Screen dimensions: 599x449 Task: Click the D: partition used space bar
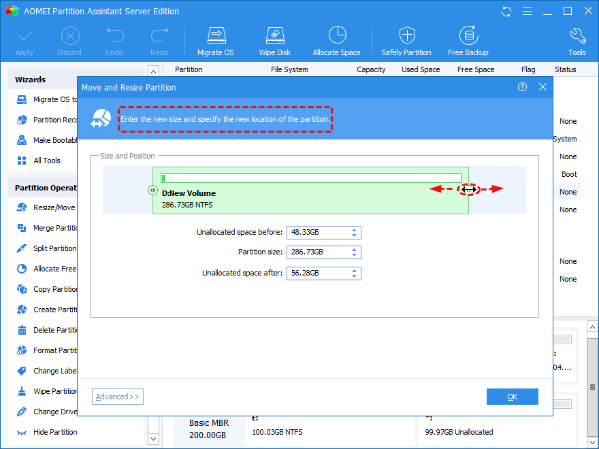coord(311,178)
